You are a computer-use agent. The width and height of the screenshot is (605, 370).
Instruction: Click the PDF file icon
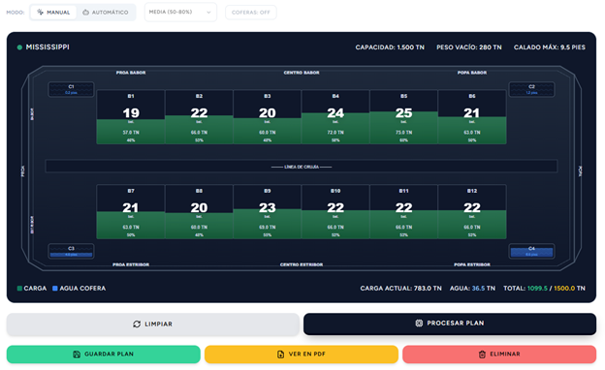click(280, 355)
